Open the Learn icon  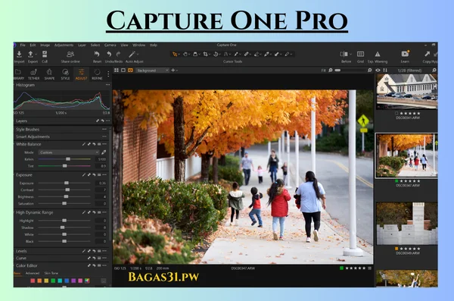tap(405, 54)
